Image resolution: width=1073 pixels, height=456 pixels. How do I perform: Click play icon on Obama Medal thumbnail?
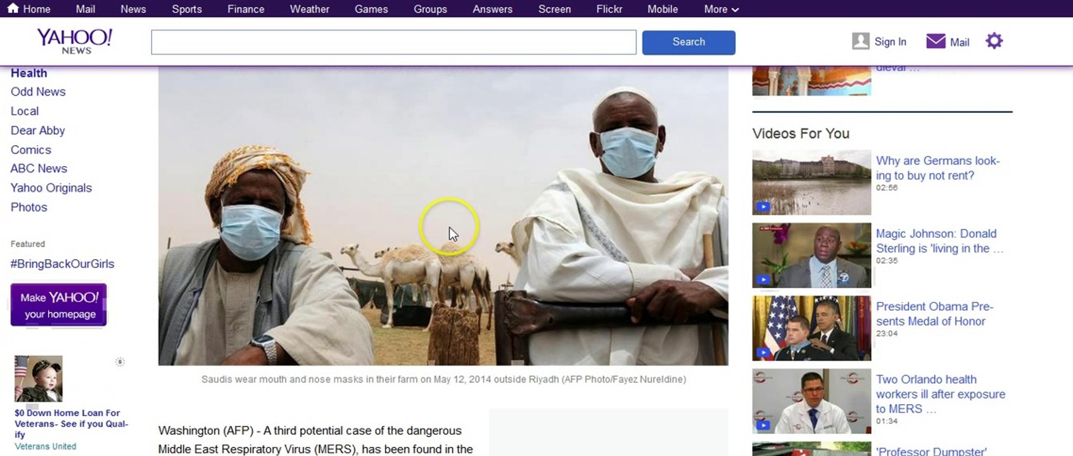coord(763,352)
